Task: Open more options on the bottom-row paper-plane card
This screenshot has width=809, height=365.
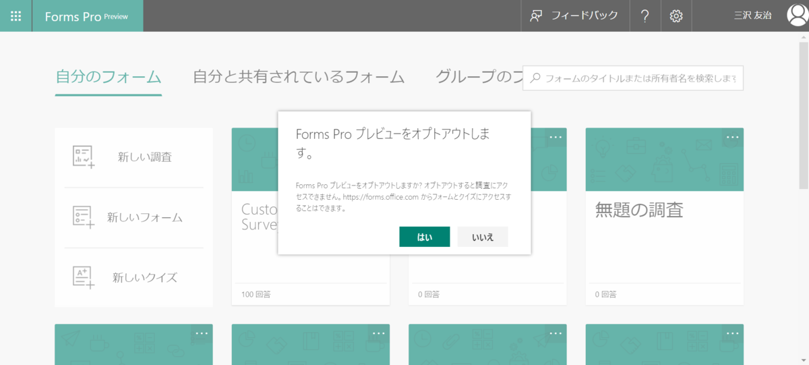Action: click(x=202, y=333)
